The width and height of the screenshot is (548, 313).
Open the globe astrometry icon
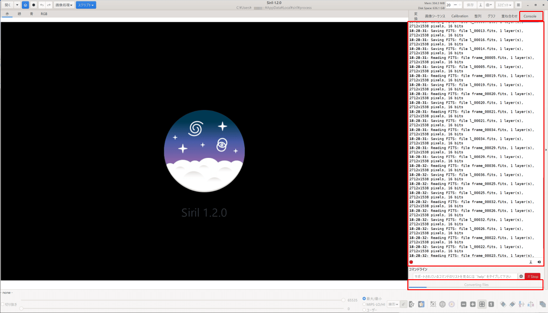[x=442, y=304]
